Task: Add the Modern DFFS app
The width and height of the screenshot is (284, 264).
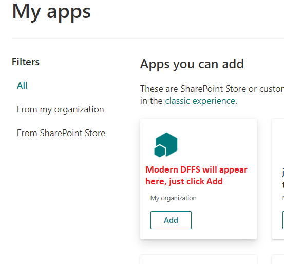Action: click(171, 220)
